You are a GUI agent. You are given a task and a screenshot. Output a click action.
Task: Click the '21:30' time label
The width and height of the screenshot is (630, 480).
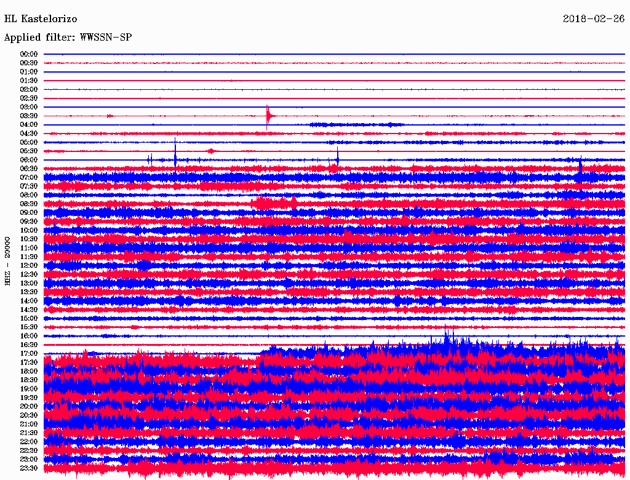(28, 433)
